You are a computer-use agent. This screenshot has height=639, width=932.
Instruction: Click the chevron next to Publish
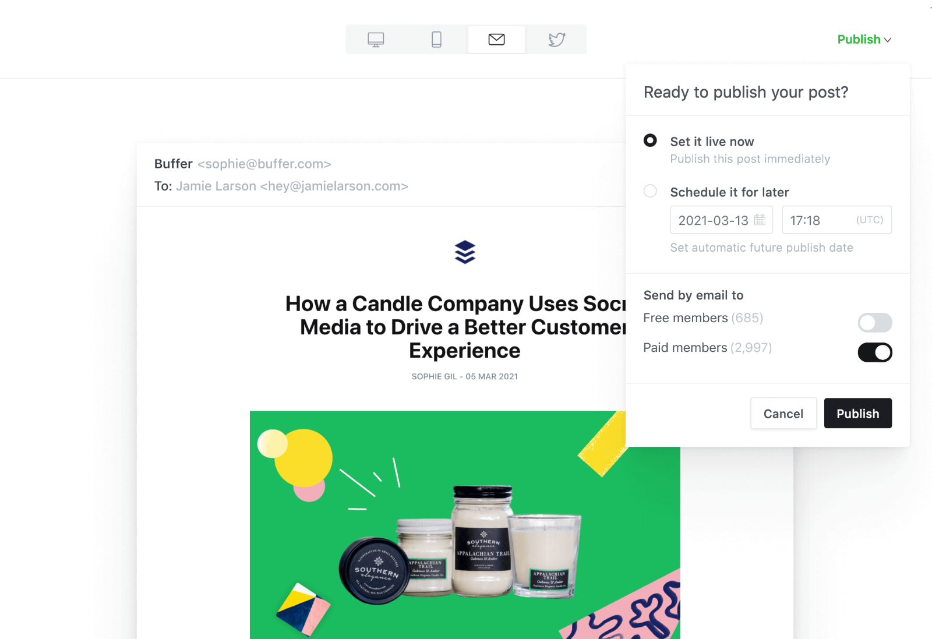(x=888, y=40)
